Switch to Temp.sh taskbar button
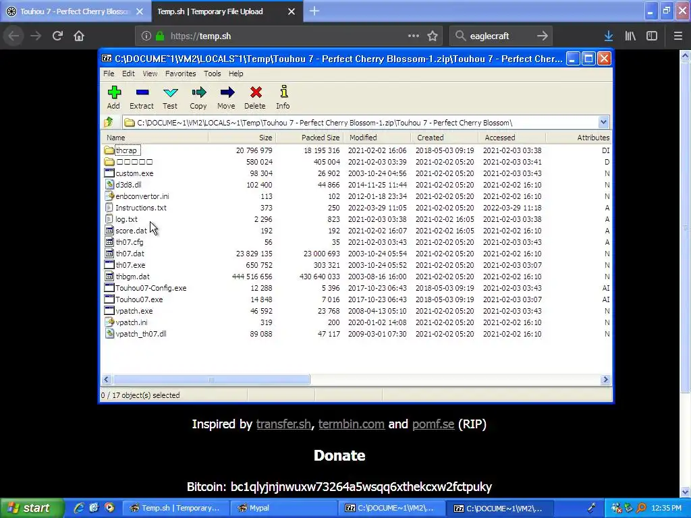The image size is (691, 518). tap(175, 508)
